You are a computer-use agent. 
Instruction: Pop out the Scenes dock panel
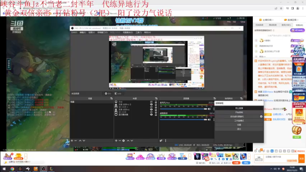111,99
